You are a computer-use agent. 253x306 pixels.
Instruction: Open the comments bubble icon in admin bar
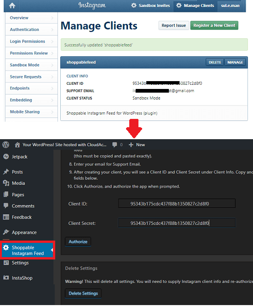pos(115,145)
